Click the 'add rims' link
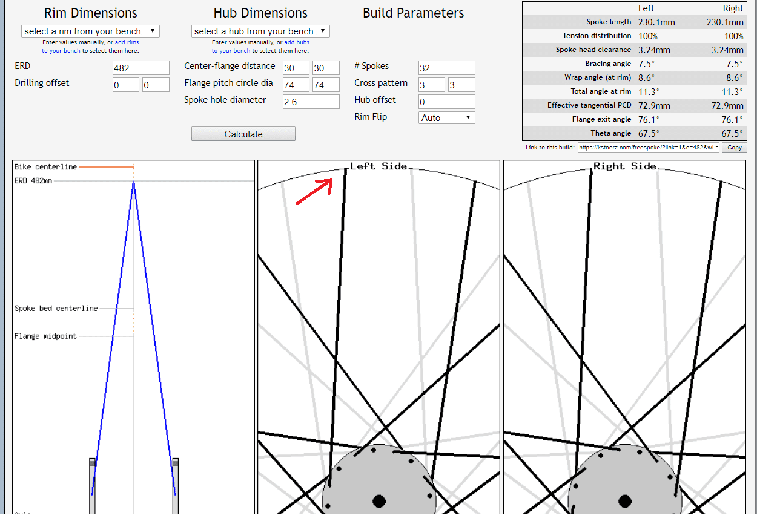 [128, 42]
